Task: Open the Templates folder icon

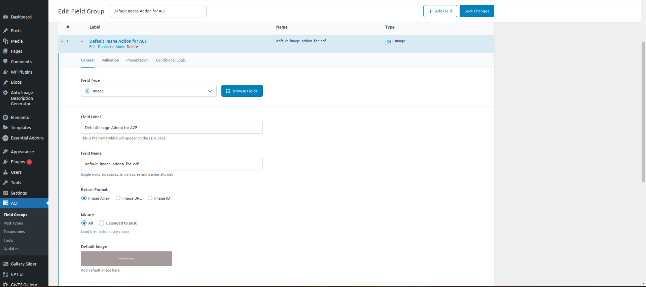Action: [x=5, y=127]
